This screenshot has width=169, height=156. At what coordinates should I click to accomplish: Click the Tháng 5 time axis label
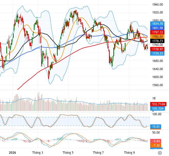tap(68, 153)
